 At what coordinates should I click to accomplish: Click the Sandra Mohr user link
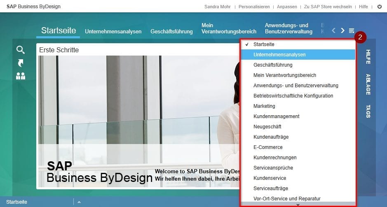click(x=218, y=7)
